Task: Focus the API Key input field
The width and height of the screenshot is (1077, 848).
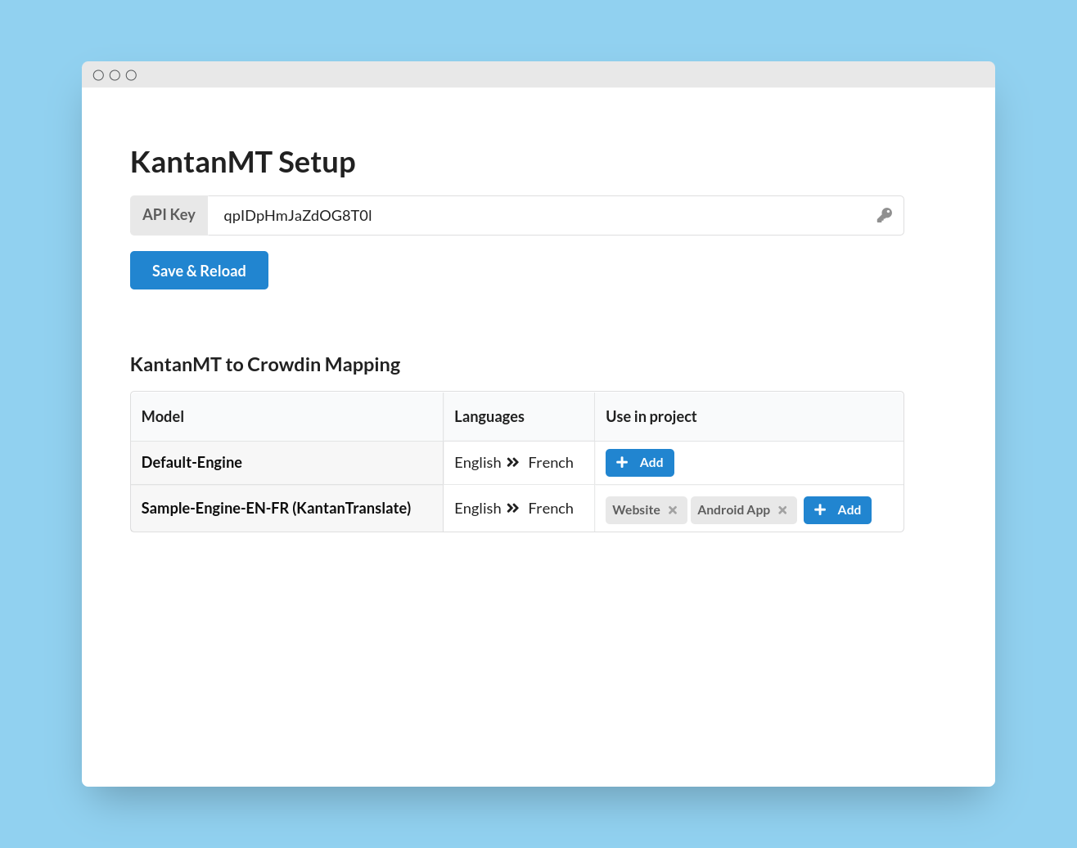Action: point(556,216)
